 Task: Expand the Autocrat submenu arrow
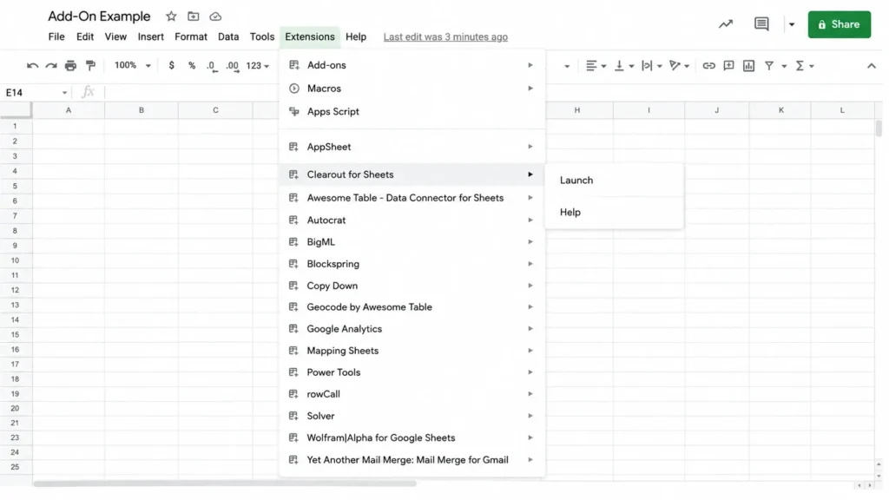click(x=530, y=220)
